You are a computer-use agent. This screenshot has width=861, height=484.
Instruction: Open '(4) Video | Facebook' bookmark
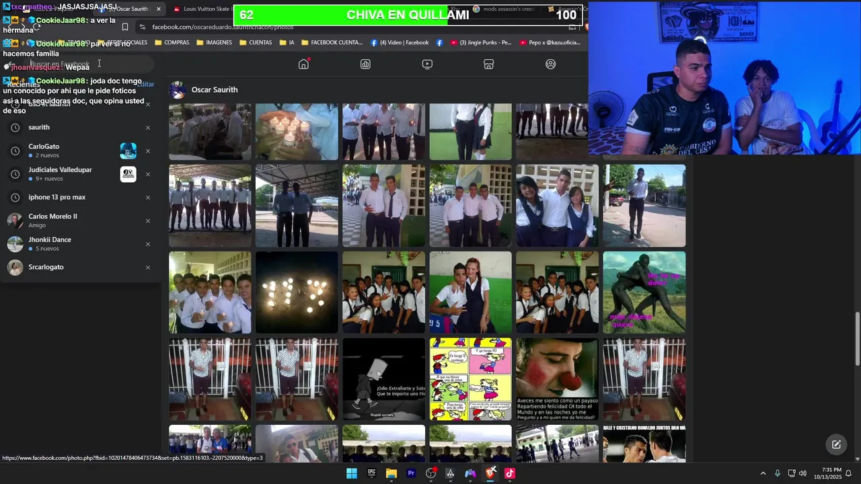point(400,42)
